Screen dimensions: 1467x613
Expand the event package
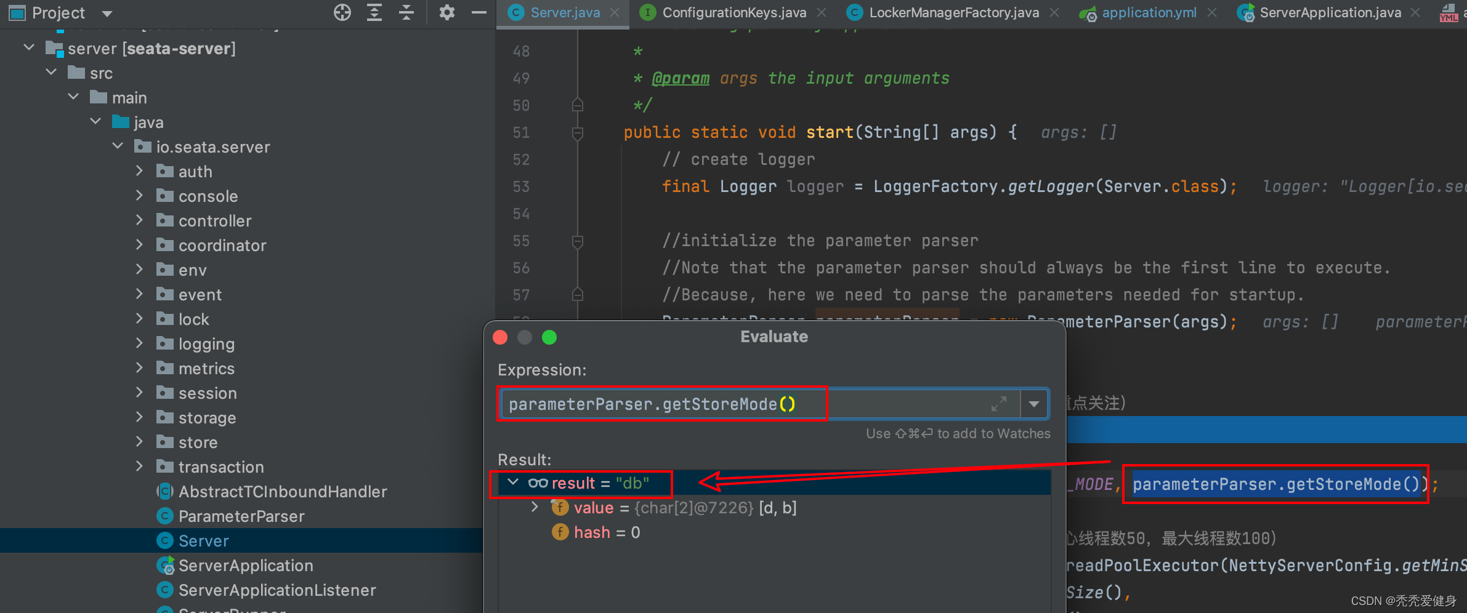tap(139, 294)
